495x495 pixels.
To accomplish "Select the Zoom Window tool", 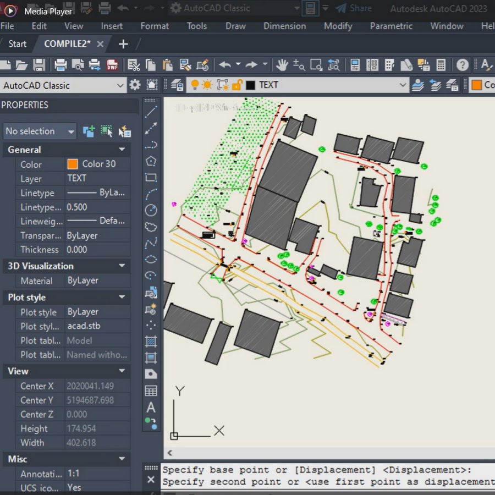I will tap(316, 65).
